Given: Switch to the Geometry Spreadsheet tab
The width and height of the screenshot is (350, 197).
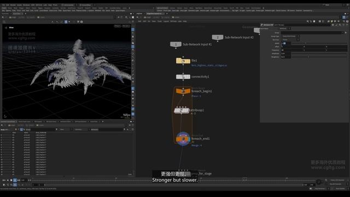Looking at the screenshot, I should (x=8, y=121).
